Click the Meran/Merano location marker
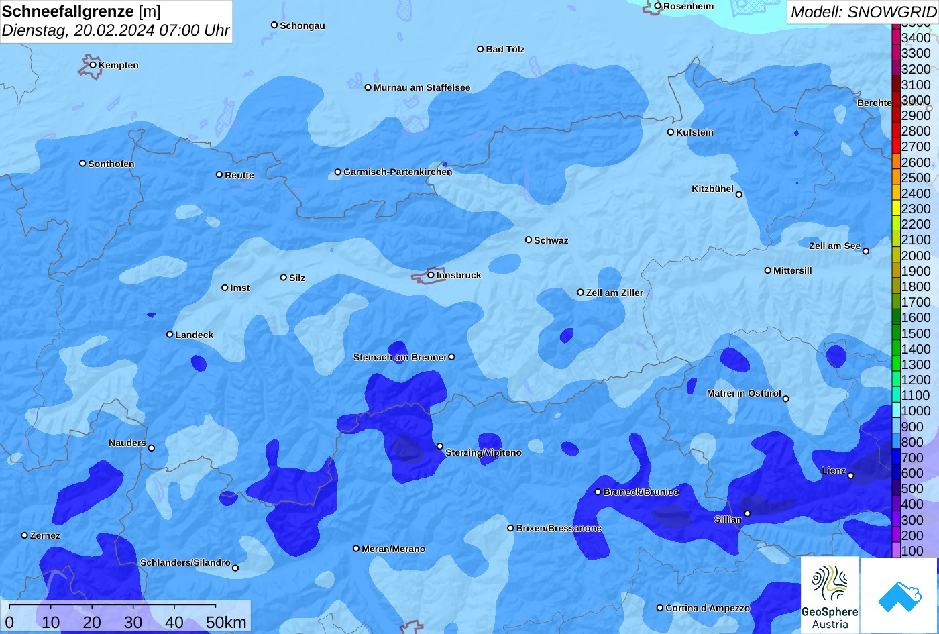The height and width of the screenshot is (634, 939). [x=356, y=548]
